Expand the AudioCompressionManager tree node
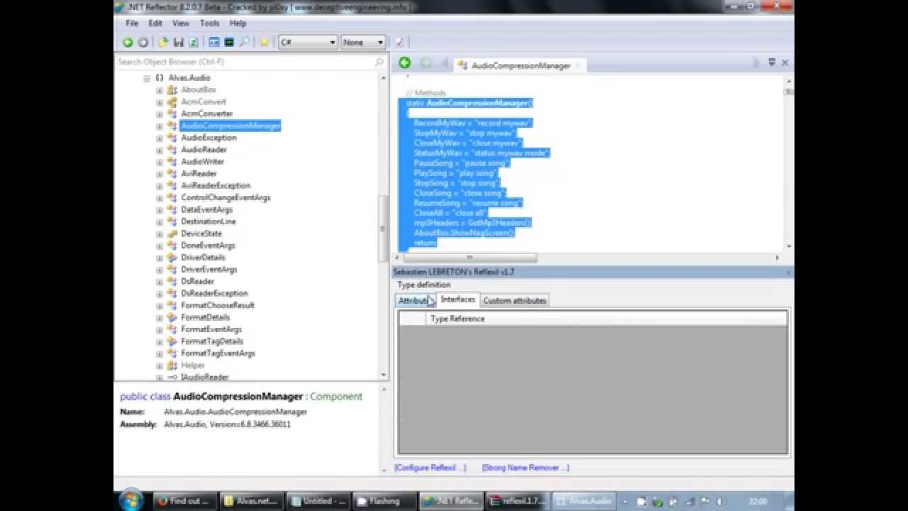The image size is (908, 511). 160,126
